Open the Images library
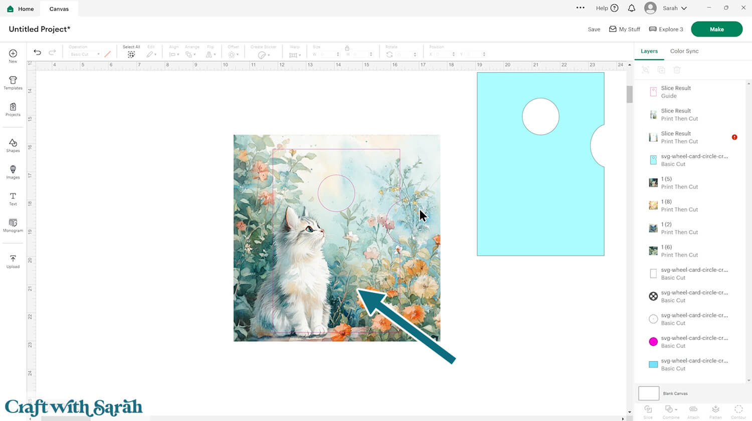This screenshot has width=752, height=421. coord(13,172)
